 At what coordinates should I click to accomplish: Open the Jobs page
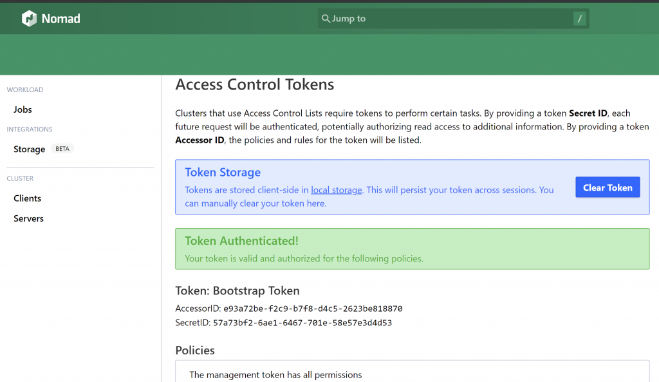point(23,110)
